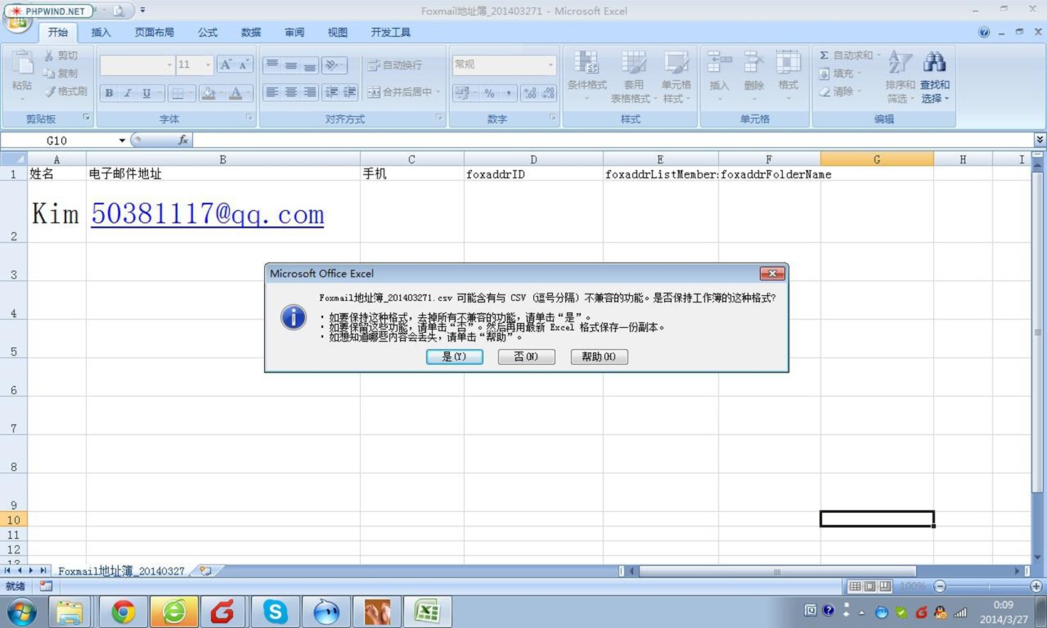This screenshot has width=1047, height=628.
Task: Click the 是(Y) button in dialog
Action: point(454,356)
